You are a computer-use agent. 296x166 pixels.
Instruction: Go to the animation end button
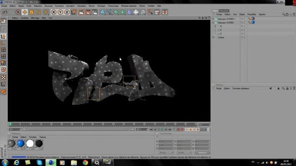(170, 130)
